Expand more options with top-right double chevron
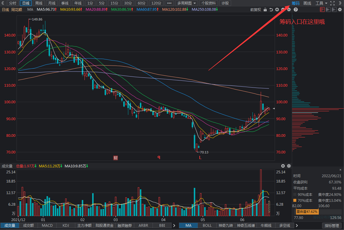 tap(340, 3)
